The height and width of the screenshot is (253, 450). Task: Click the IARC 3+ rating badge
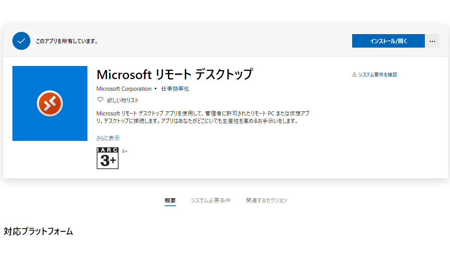[108, 158]
